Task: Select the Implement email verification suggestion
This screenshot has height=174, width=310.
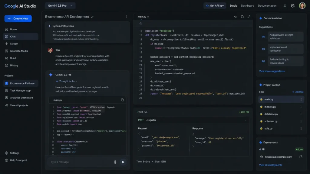Action: pyautogui.click(x=285, y=49)
